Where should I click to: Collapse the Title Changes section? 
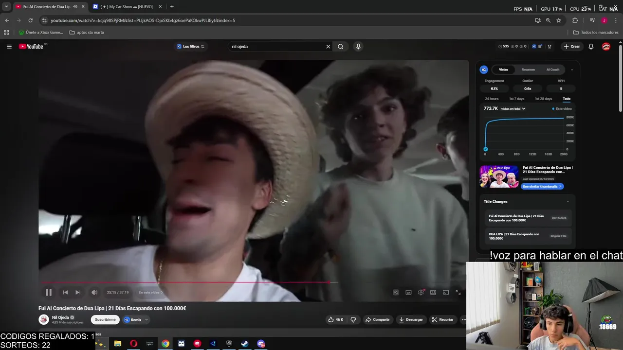pyautogui.click(x=568, y=202)
